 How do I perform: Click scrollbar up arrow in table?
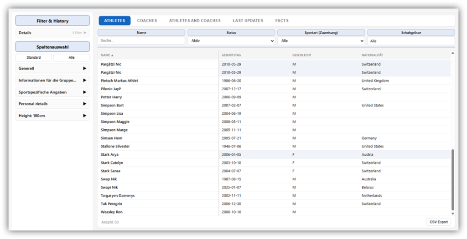452,53
